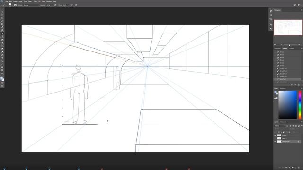Viewport: 303px width, 170px height.
Task: Open the File menu
Action: [6, 1]
